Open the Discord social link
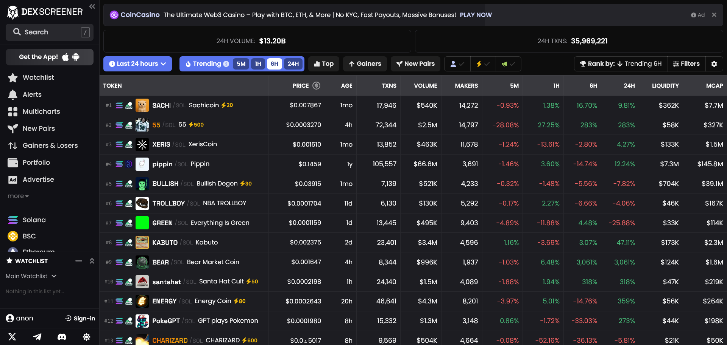Viewport: 727px width, 345px height. 62,337
